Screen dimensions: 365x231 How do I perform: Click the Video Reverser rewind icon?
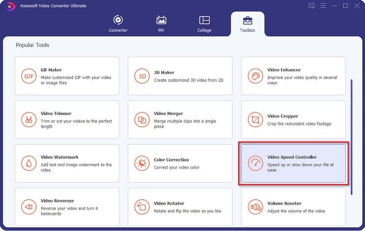(x=29, y=207)
